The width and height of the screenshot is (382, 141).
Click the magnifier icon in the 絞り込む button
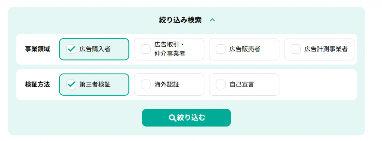[x=172, y=118]
